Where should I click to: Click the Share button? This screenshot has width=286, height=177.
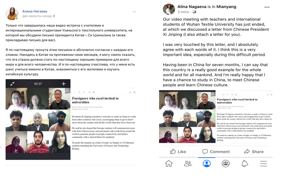point(254,151)
